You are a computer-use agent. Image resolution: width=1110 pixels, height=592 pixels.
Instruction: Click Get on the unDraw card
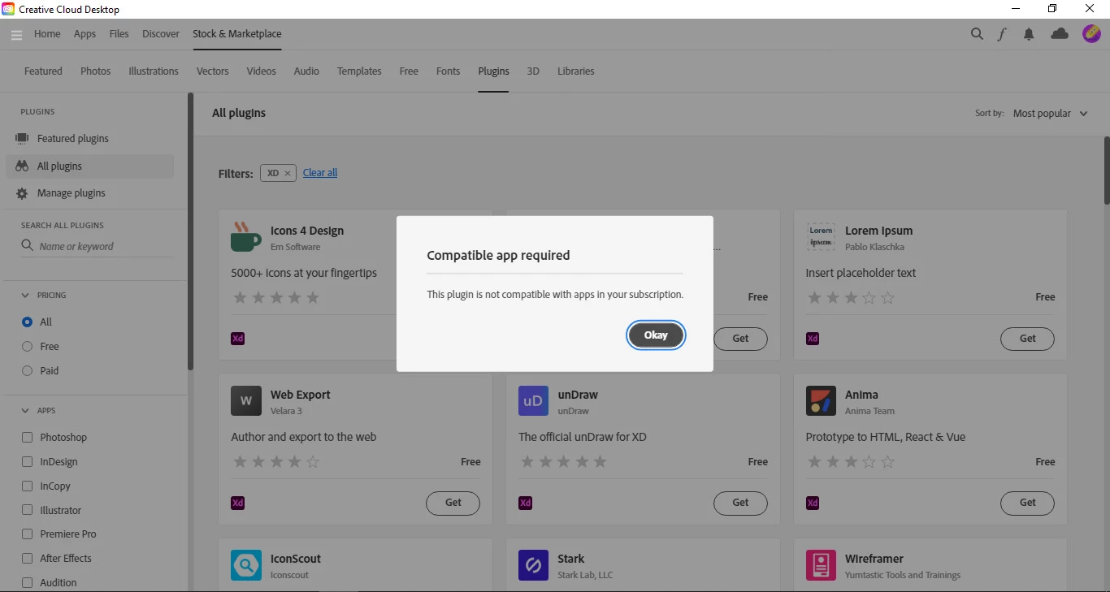tap(740, 503)
